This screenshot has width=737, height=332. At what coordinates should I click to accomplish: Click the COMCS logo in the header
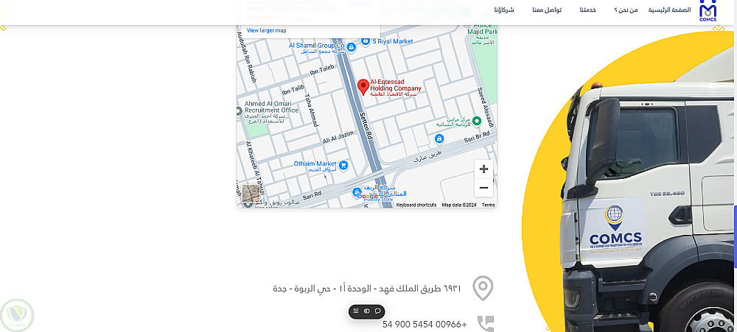pyautogui.click(x=708, y=11)
